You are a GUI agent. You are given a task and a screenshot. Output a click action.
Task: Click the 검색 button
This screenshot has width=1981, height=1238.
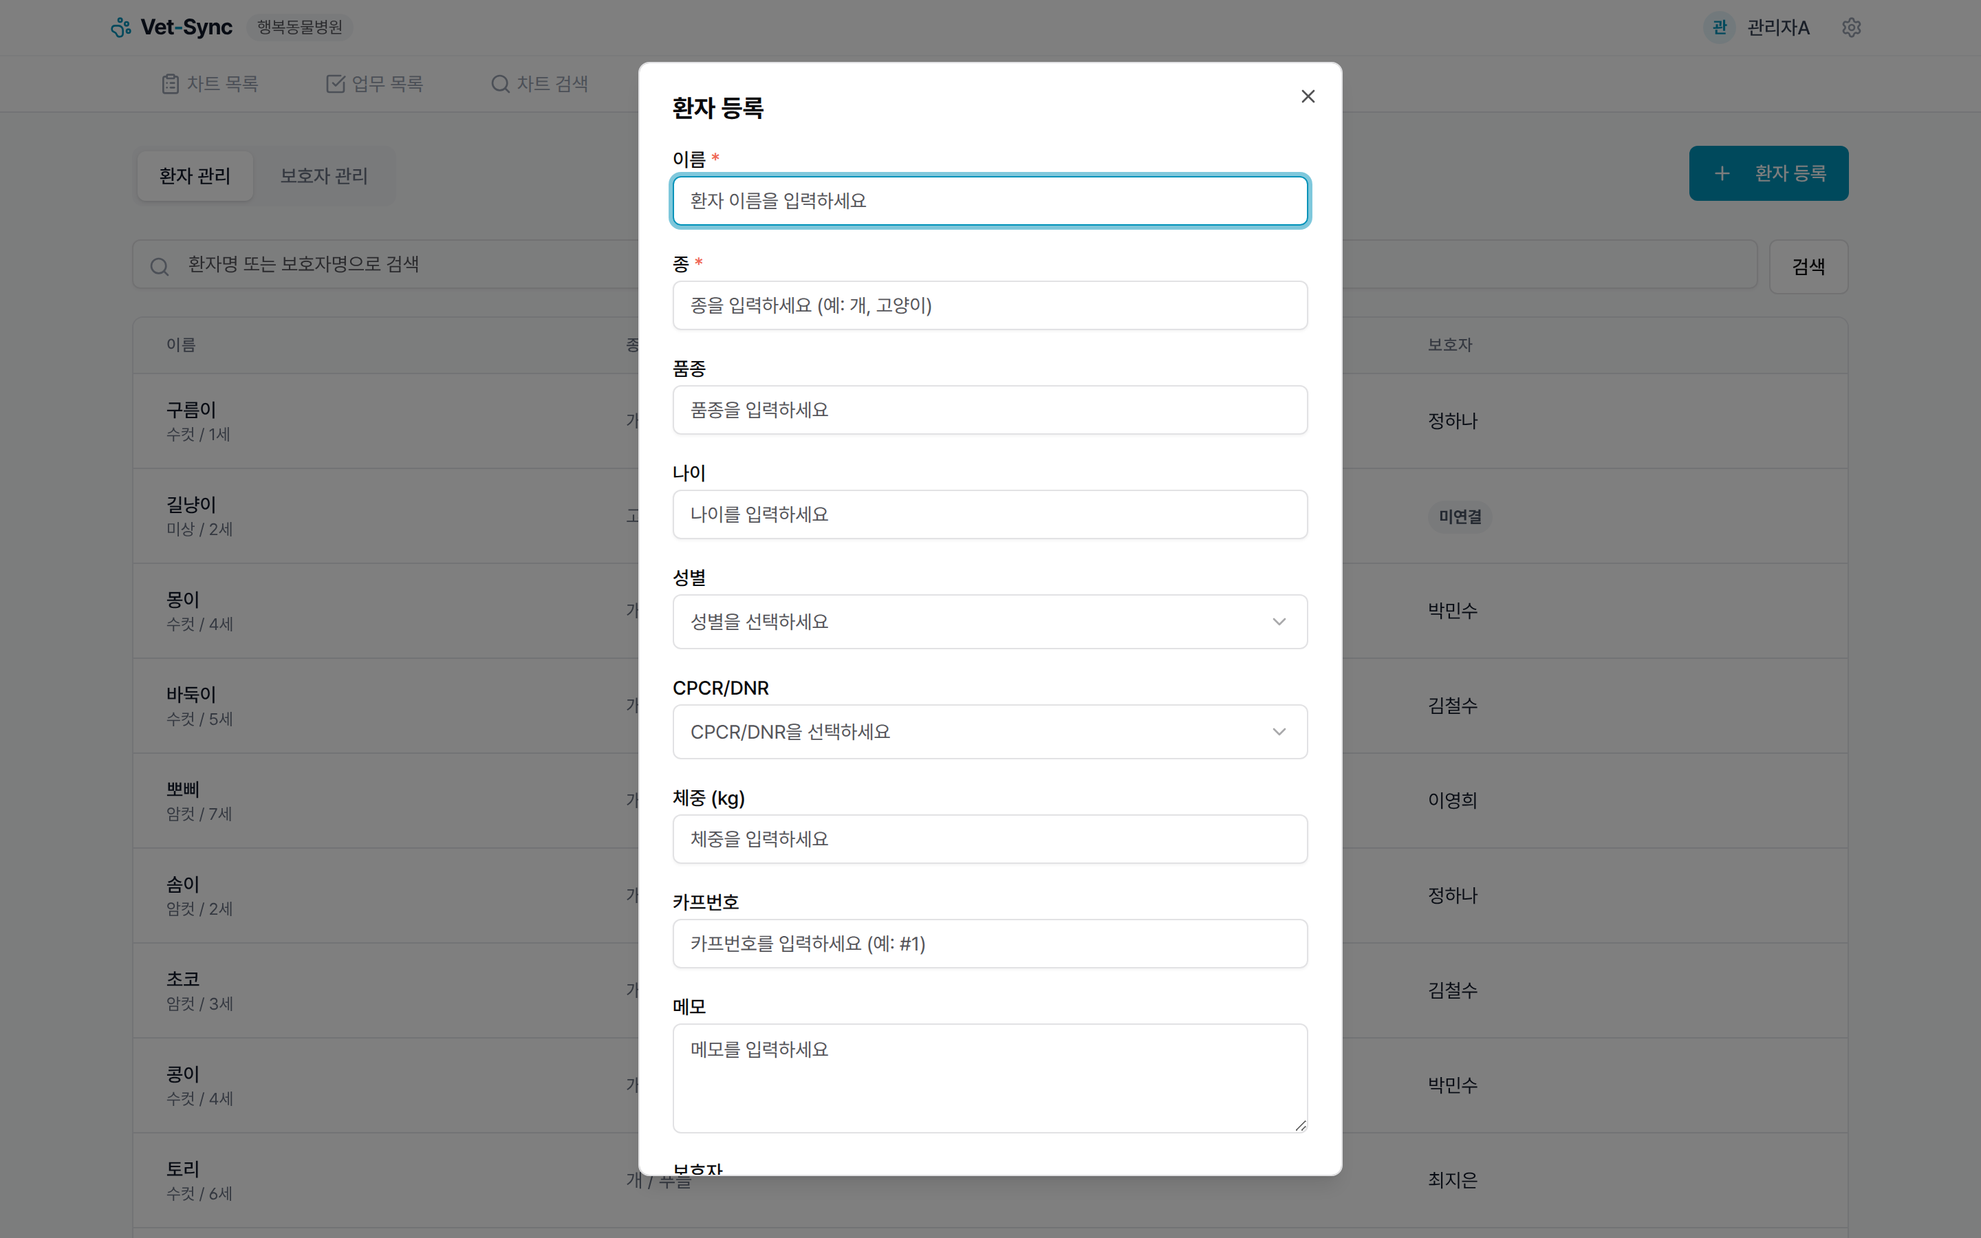pos(1809,265)
